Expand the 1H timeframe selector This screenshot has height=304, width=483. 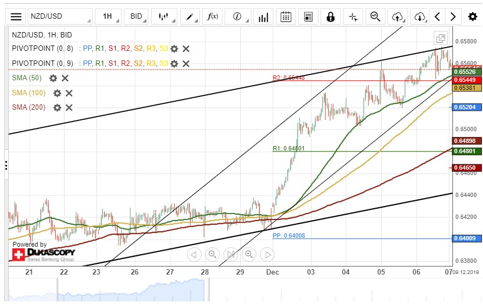(108, 17)
